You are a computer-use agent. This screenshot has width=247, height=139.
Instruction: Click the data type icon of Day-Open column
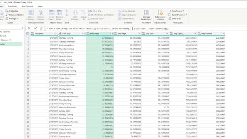coord(88,34)
